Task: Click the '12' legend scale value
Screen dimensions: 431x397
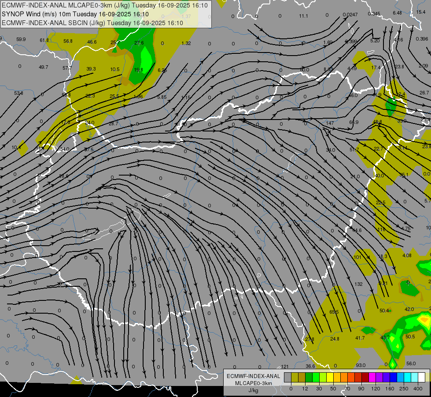Action: point(305,389)
